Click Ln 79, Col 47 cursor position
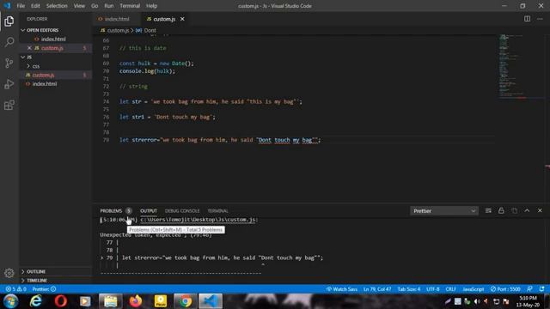This screenshot has width=550, height=309. 377,289
